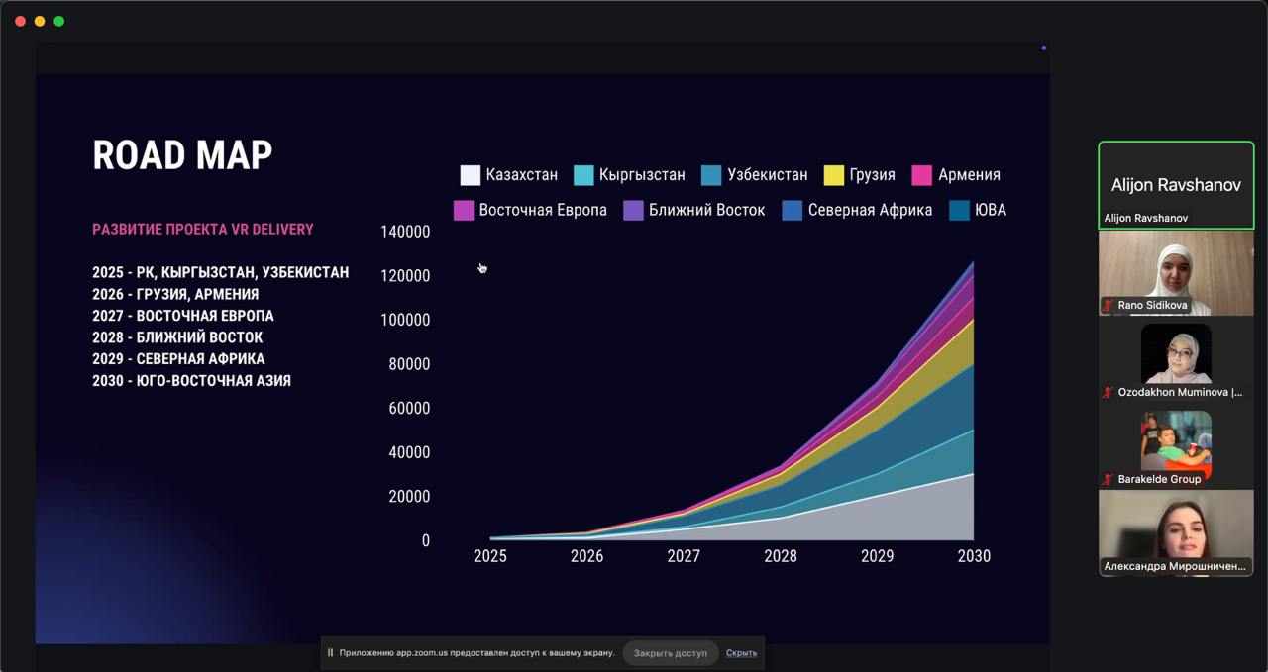The height and width of the screenshot is (672, 1268).
Task: Click the line '2026 - ГРУЗИЯ, АРМЕНИЯ'
Action: click(175, 294)
